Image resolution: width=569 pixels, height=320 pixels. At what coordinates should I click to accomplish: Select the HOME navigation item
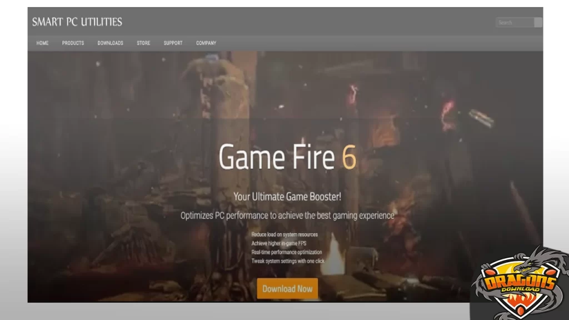(x=42, y=43)
